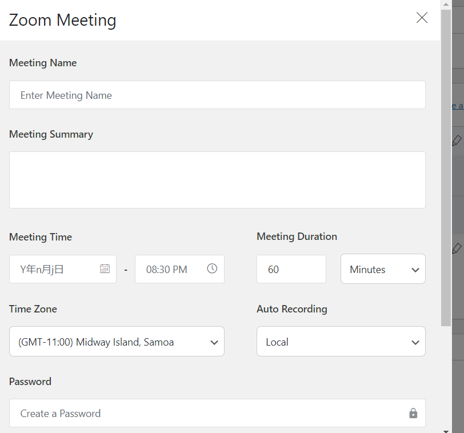Close the Zoom Meeting dialog
This screenshot has height=433, width=464.
coord(422,18)
